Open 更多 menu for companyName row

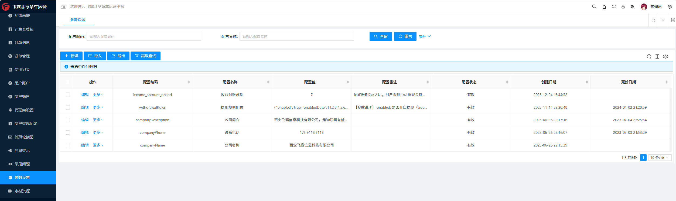(x=98, y=145)
